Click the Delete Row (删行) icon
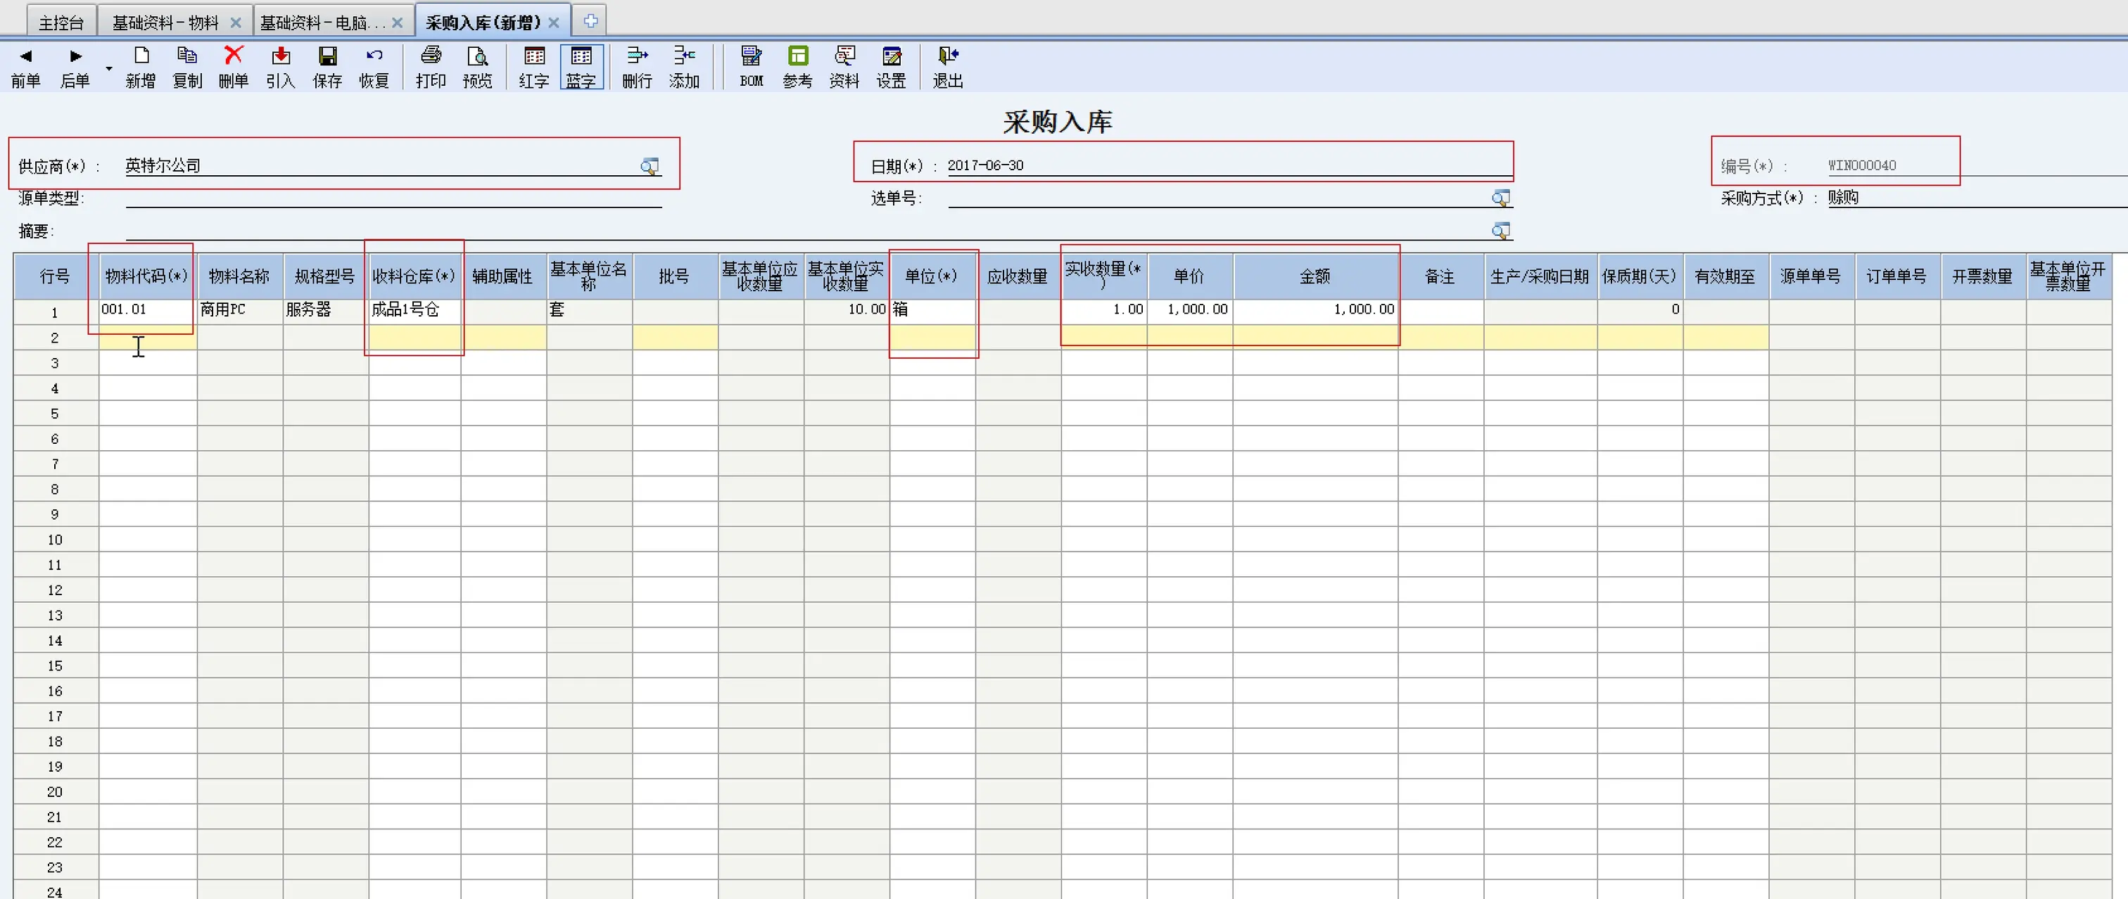Screen dimensions: 2128x899 pyautogui.click(x=637, y=57)
